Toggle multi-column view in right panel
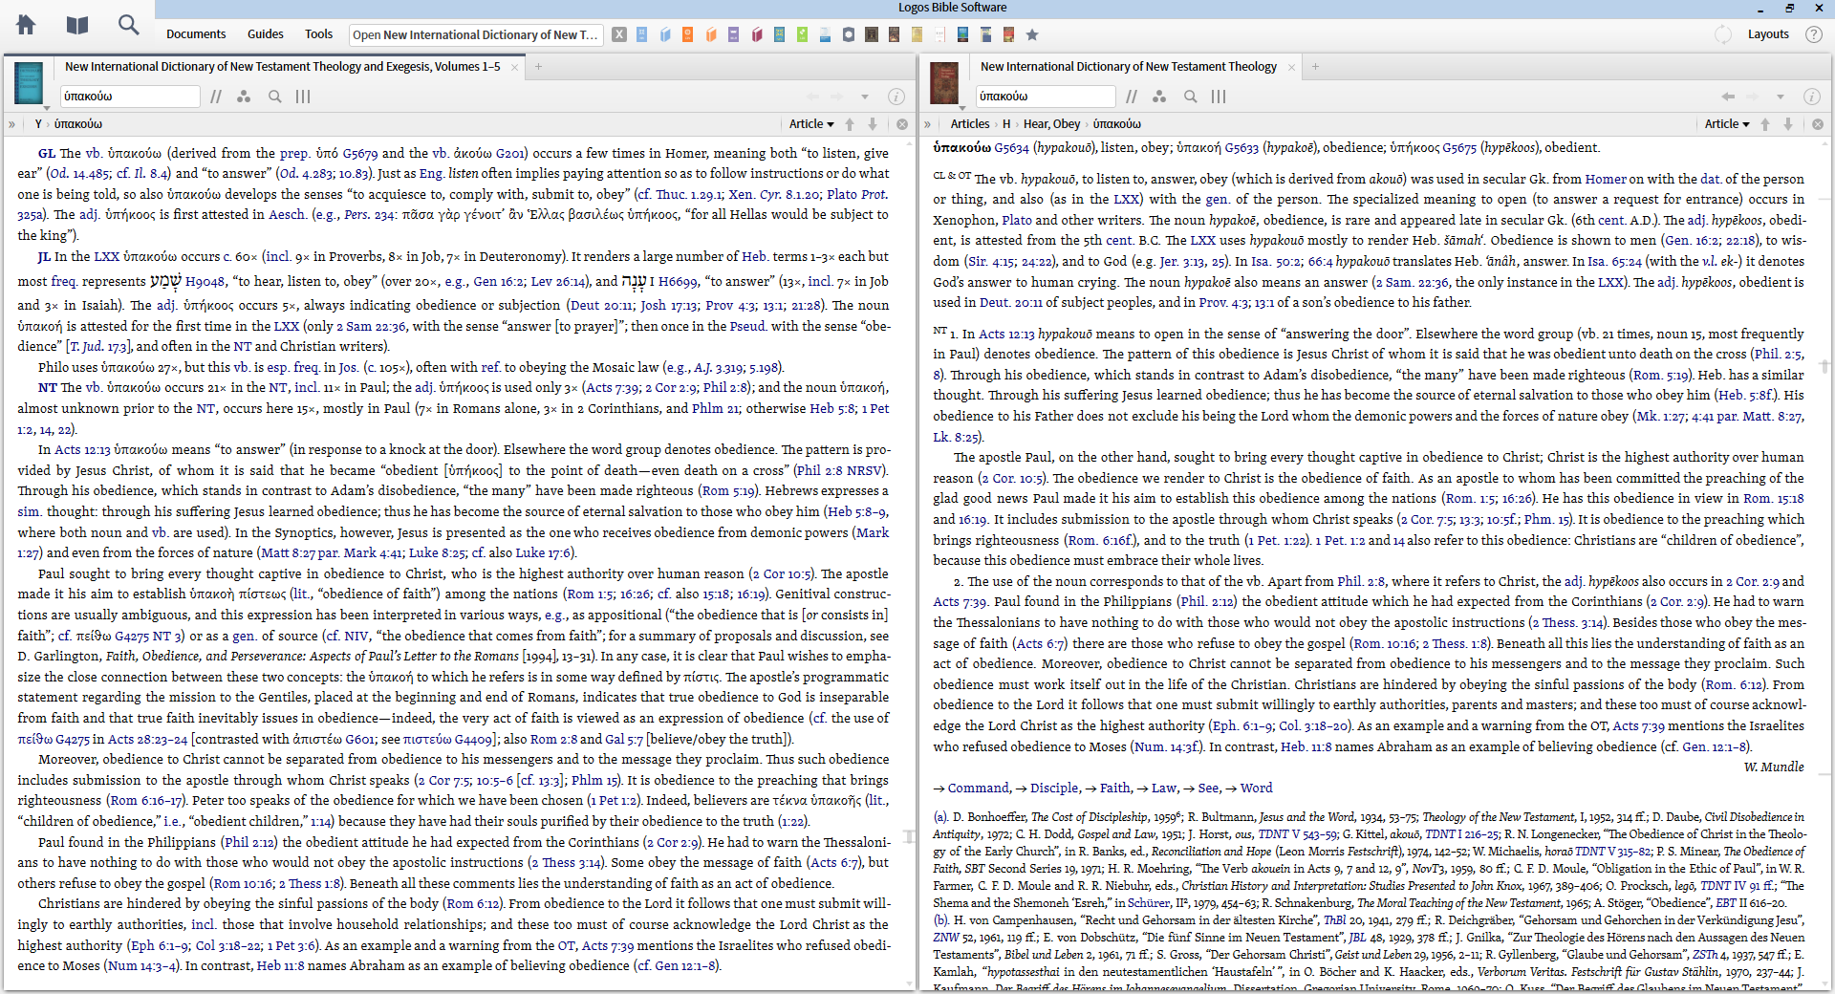The image size is (1835, 994). point(1219,97)
